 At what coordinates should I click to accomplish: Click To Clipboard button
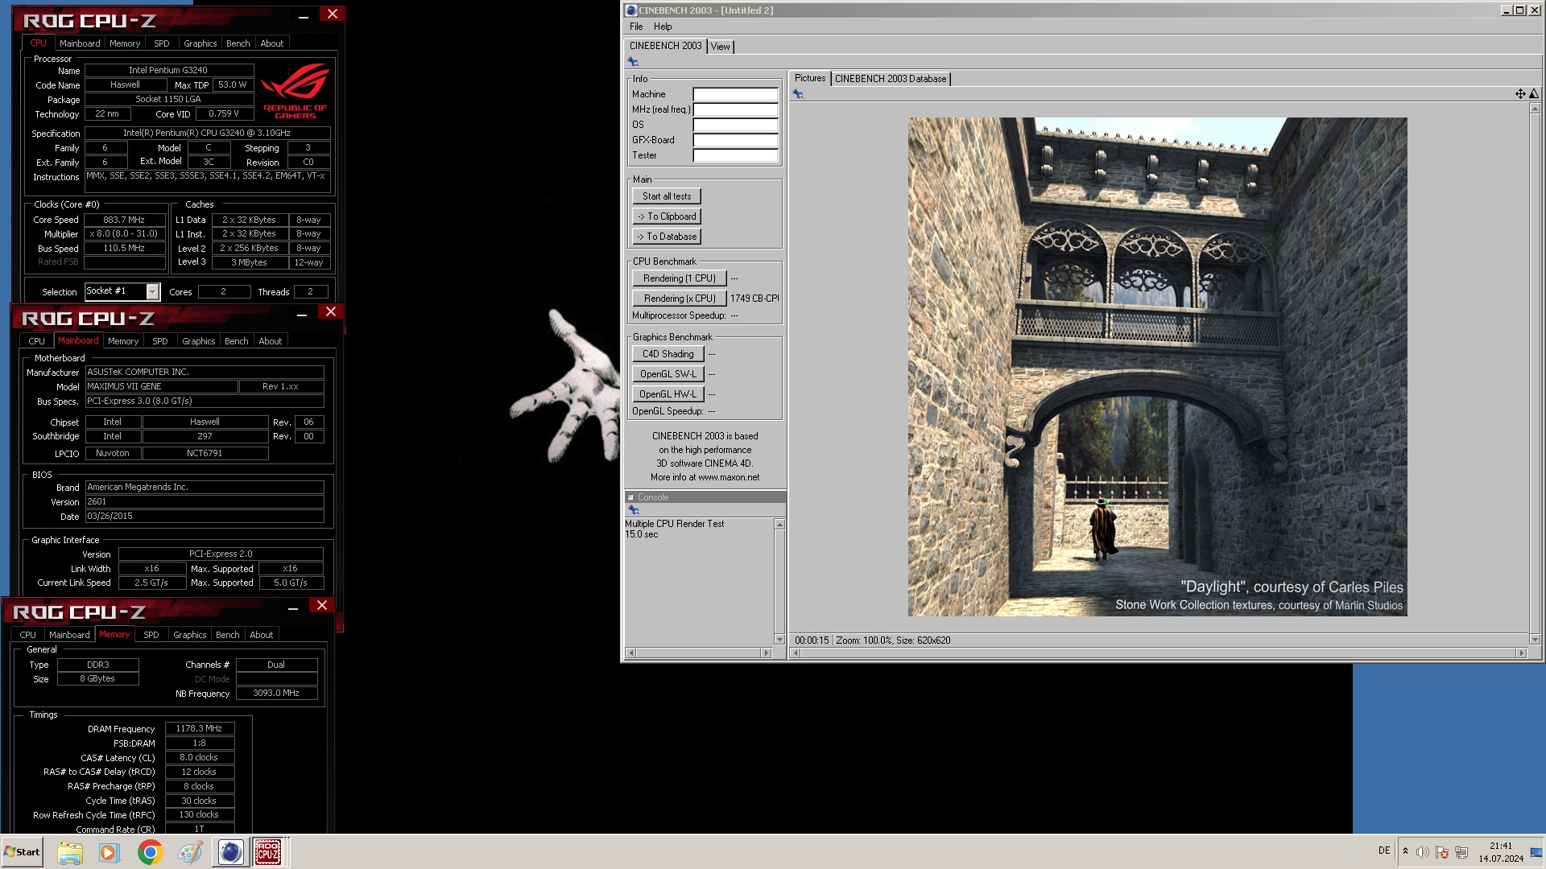click(x=667, y=216)
